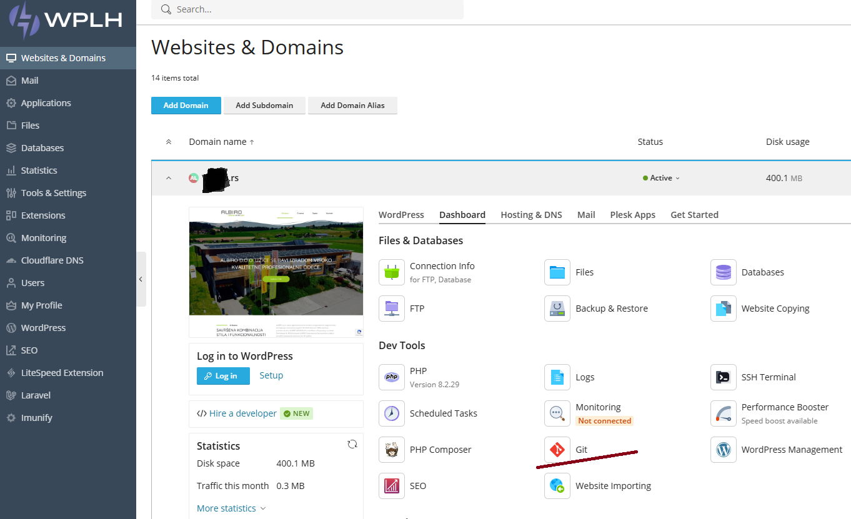Collapse the sidebar using the arrow handle
This screenshot has height=519, width=851.
(x=141, y=279)
